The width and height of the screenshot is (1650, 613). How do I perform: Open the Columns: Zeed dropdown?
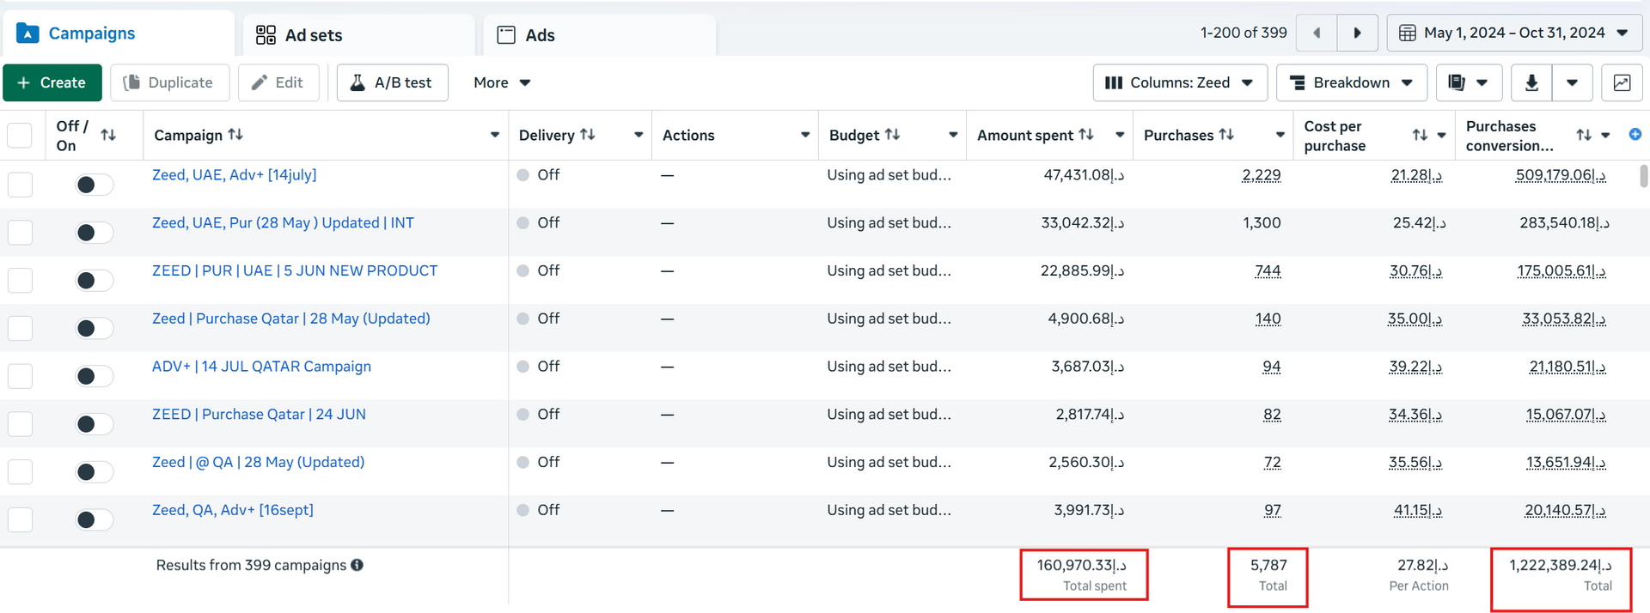click(x=1180, y=82)
